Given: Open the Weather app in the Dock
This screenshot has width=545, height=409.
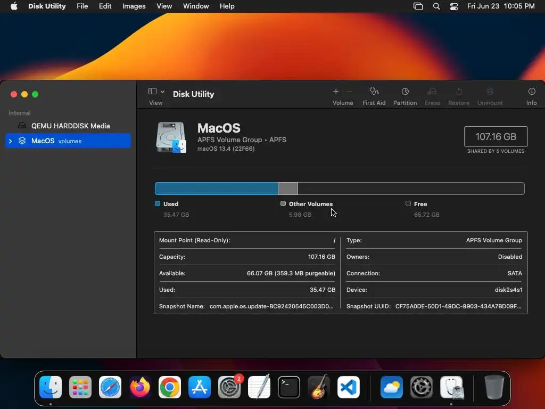Looking at the screenshot, I should point(392,387).
